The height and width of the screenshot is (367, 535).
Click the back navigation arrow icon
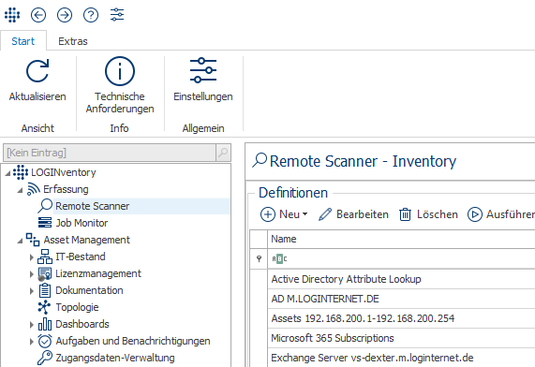click(38, 15)
